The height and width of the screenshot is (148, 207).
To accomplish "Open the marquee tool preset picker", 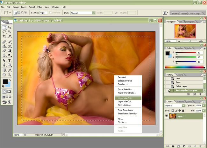I will (10, 13).
